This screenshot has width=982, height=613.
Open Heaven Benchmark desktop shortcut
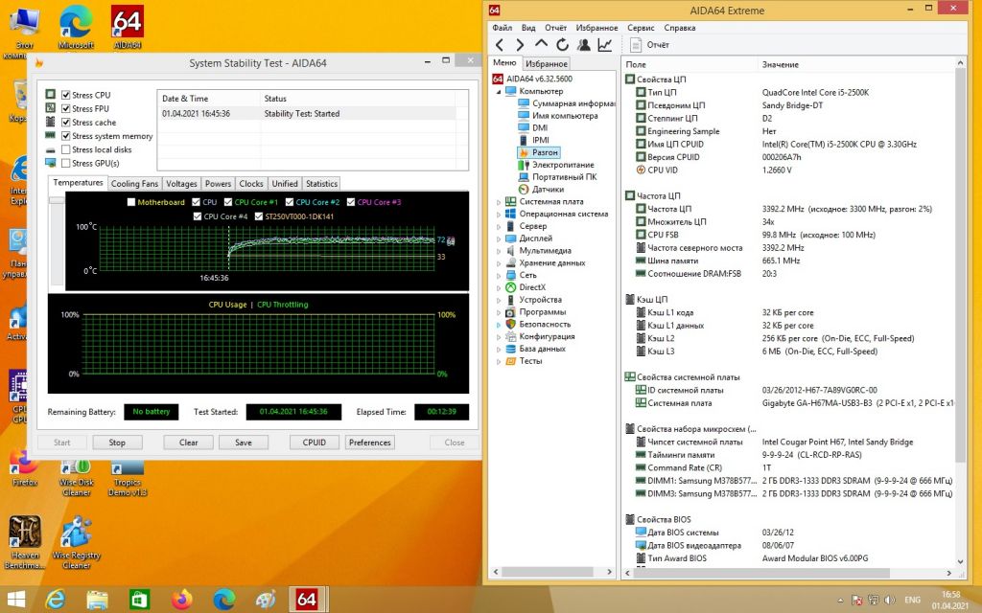pyautogui.click(x=25, y=542)
